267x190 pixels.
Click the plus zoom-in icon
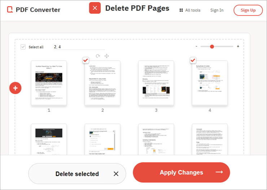click(x=238, y=47)
